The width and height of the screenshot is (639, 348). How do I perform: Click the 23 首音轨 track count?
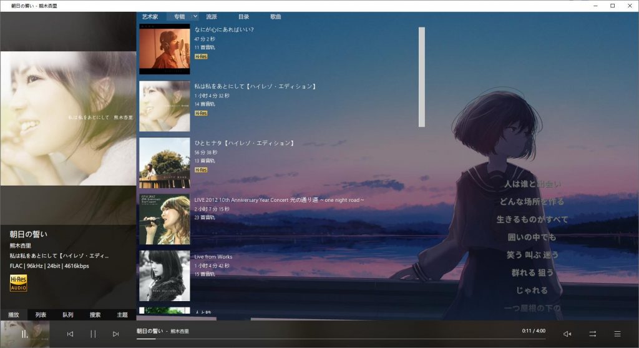pos(205,217)
